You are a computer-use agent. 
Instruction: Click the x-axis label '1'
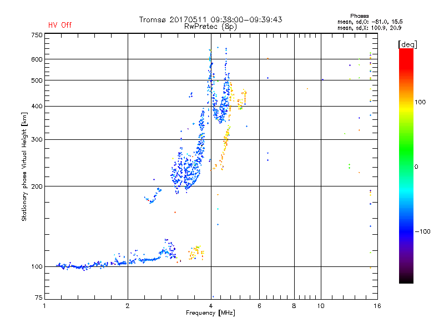44,306
